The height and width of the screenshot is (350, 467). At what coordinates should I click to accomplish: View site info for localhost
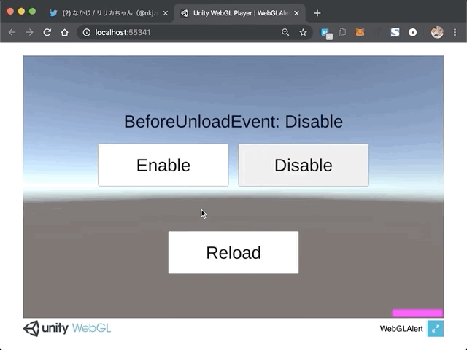87,32
